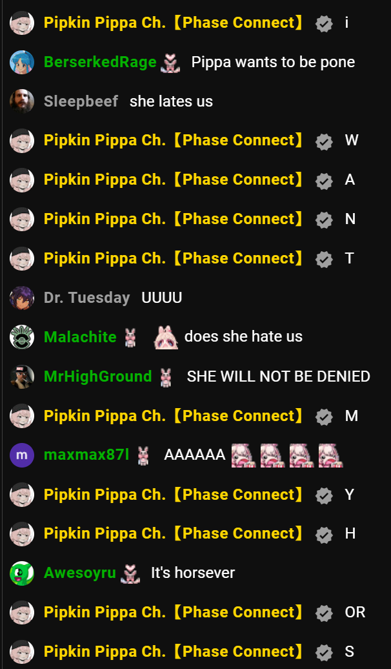The height and width of the screenshot is (669, 391).
Task: Click Dr. Tuesday's purple-haired avatar
Action: tap(22, 298)
